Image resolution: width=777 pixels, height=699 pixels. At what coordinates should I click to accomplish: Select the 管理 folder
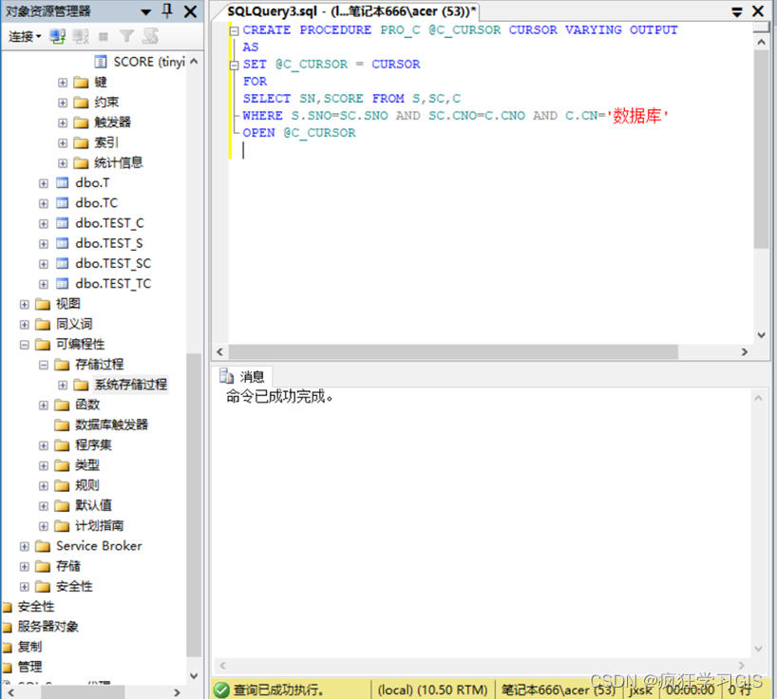tap(29, 668)
